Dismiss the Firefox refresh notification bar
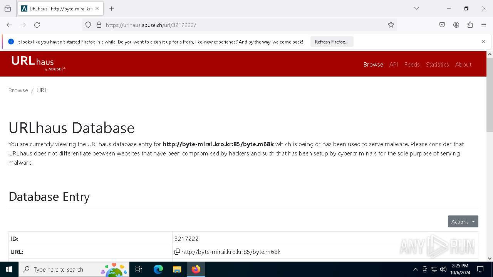Screen dimensions: 493x277 pos(483,42)
